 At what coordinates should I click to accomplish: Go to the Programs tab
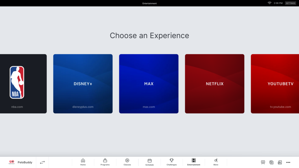105,162
